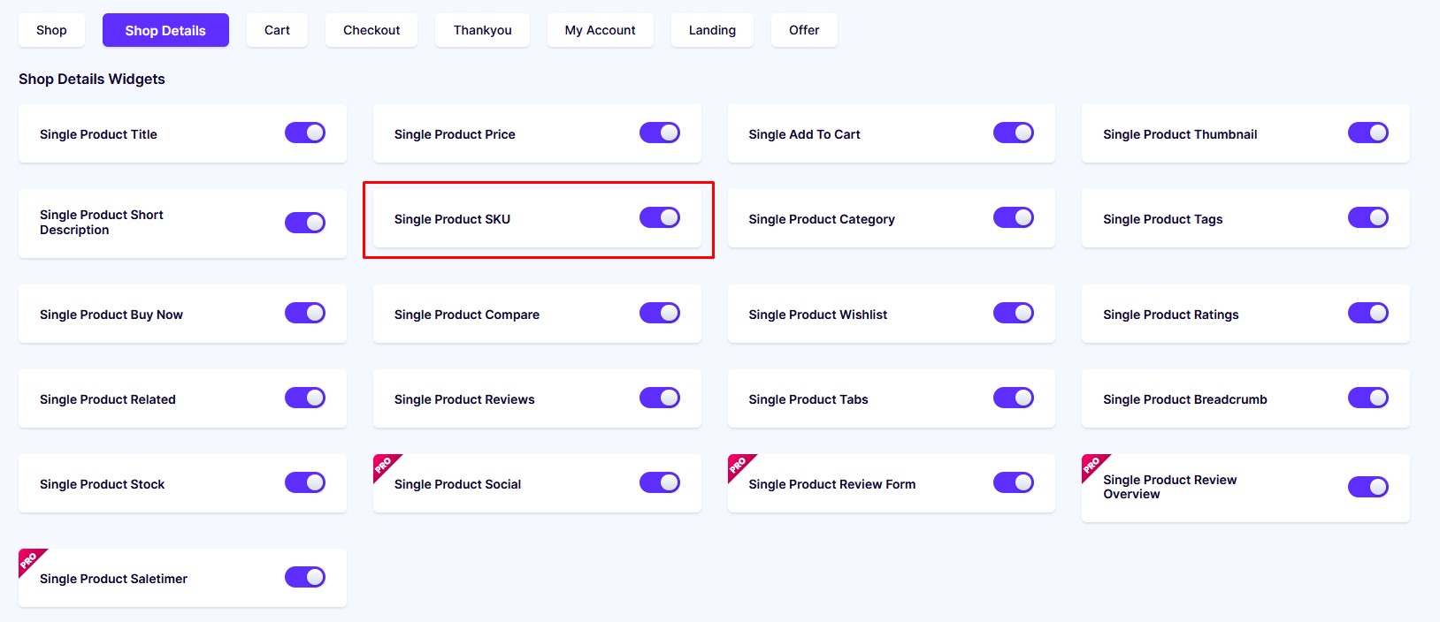Switch to the Checkout tab
Viewport: 1440px width, 622px height.
(x=371, y=30)
